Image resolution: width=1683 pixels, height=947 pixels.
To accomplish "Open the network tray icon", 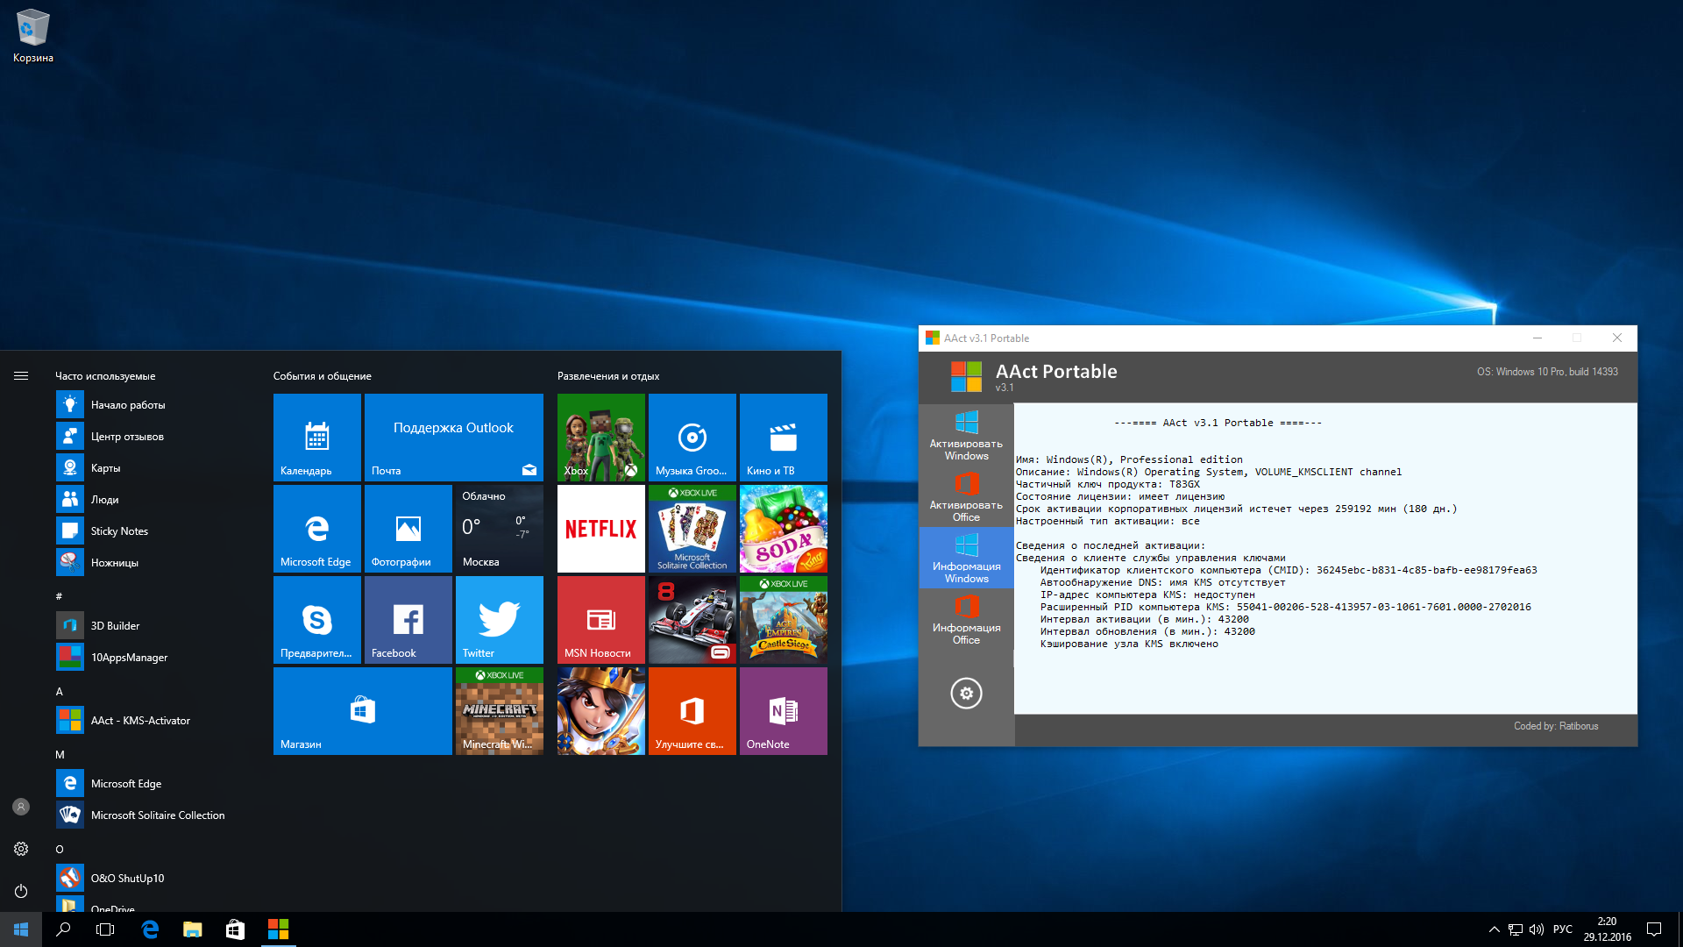I will click(x=1516, y=929).
